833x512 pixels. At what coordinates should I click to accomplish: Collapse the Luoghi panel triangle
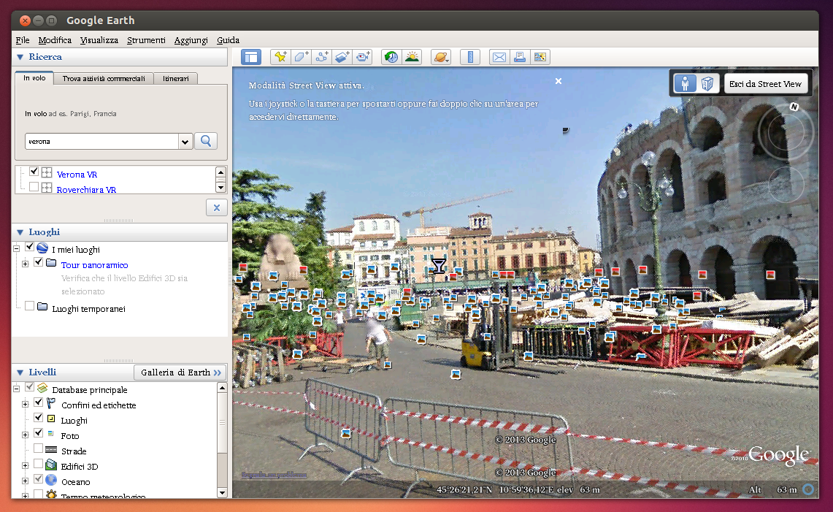point(20,232)
